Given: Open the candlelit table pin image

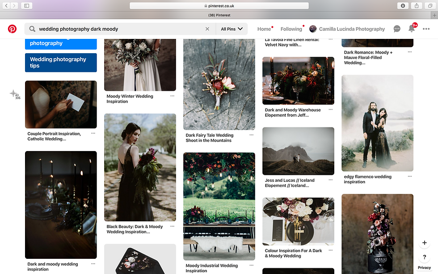Looking at the screenshot, I should tap(61, 205).
